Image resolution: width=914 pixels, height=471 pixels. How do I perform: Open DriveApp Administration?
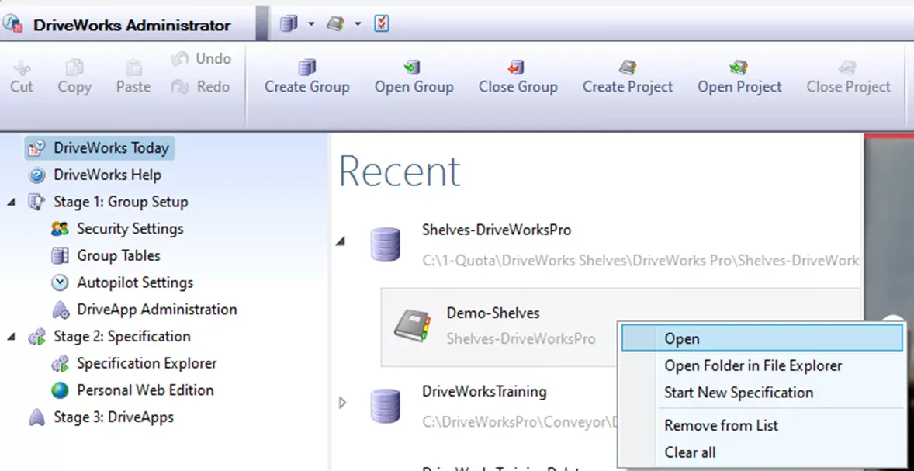157,310
